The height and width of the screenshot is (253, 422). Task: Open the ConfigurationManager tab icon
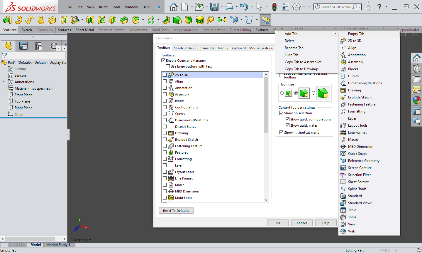pyautogui.click(x=38, y=46)
